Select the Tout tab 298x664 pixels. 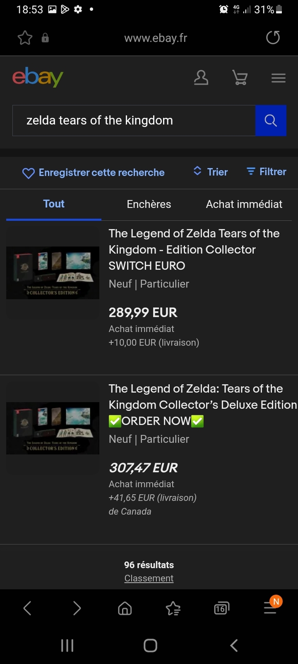tap(54, 204)
